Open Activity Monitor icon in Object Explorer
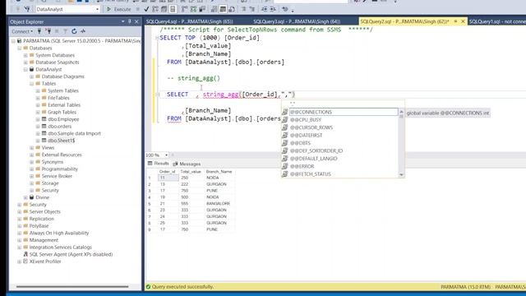Screen dimensions: 526x296 tap(83, 31)
